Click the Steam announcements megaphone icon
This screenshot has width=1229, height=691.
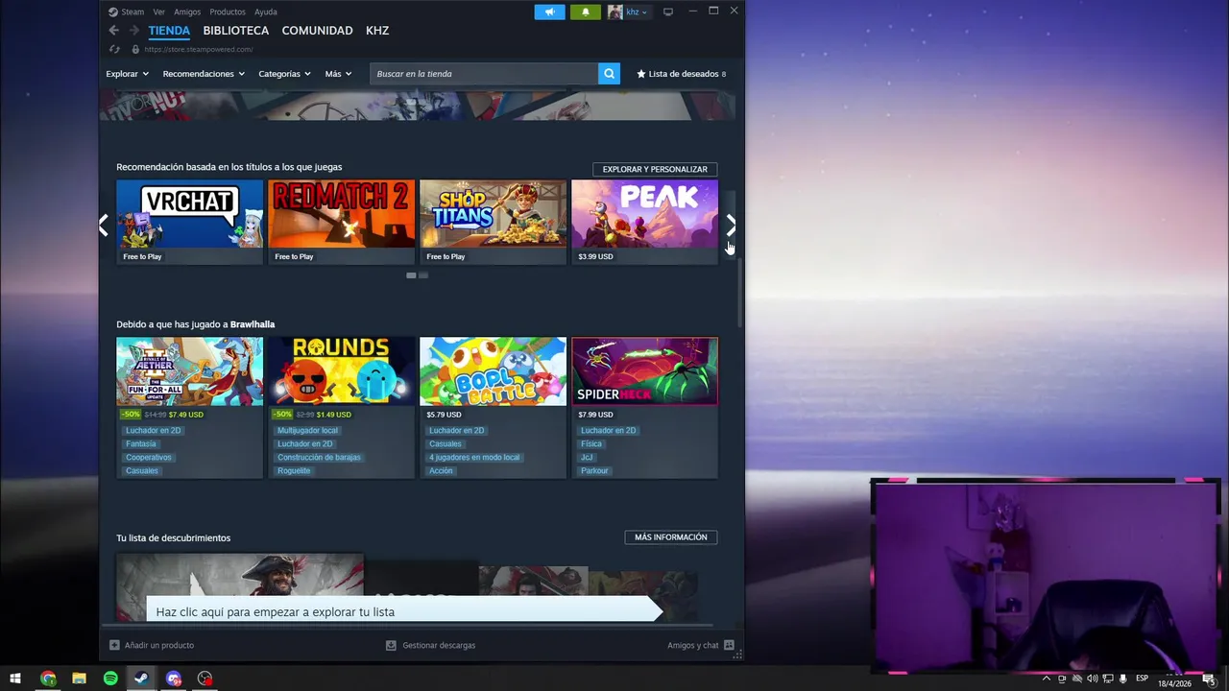coord(550,12)
